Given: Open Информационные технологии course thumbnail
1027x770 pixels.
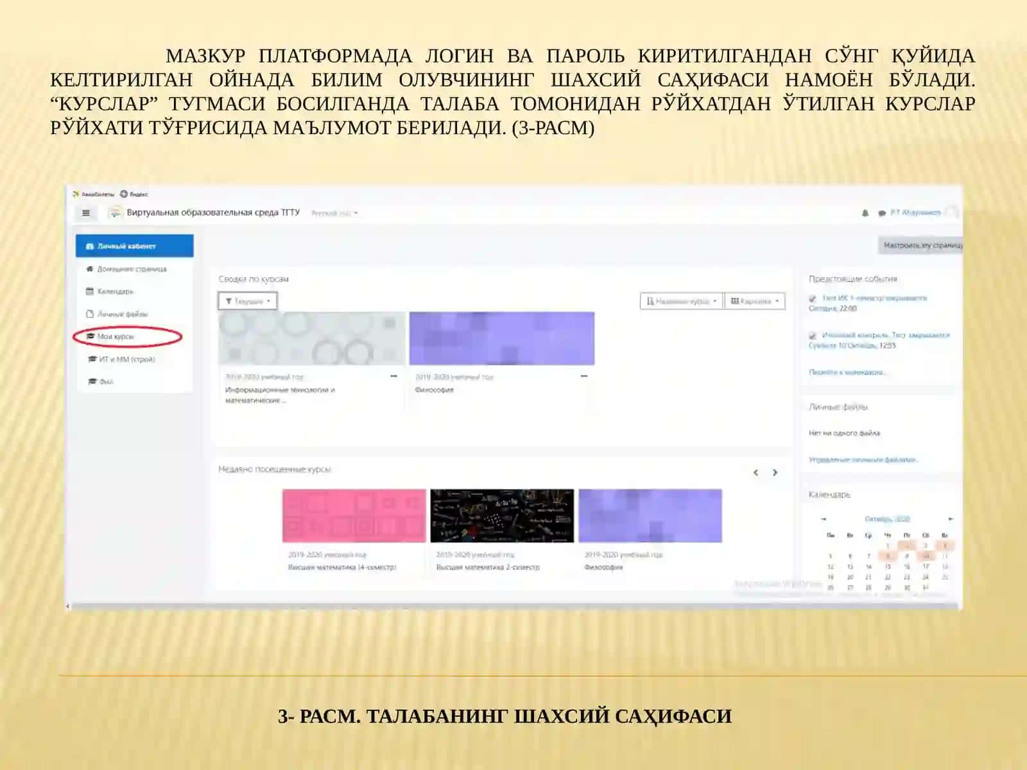Looking at the screenshot, I should click(312, 339).
